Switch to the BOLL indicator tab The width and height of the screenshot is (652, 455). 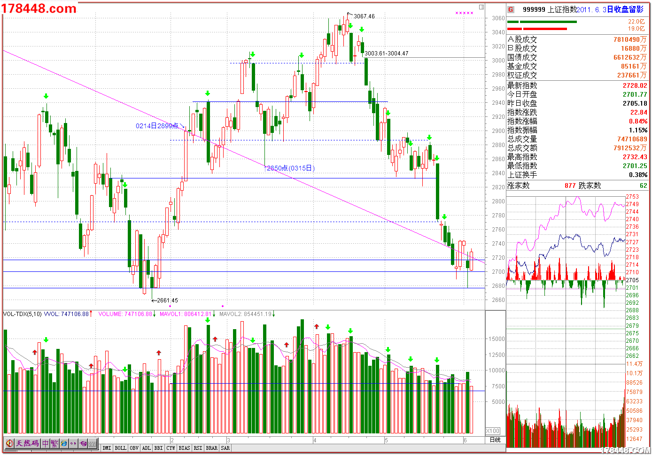click(x=120, y=448)
